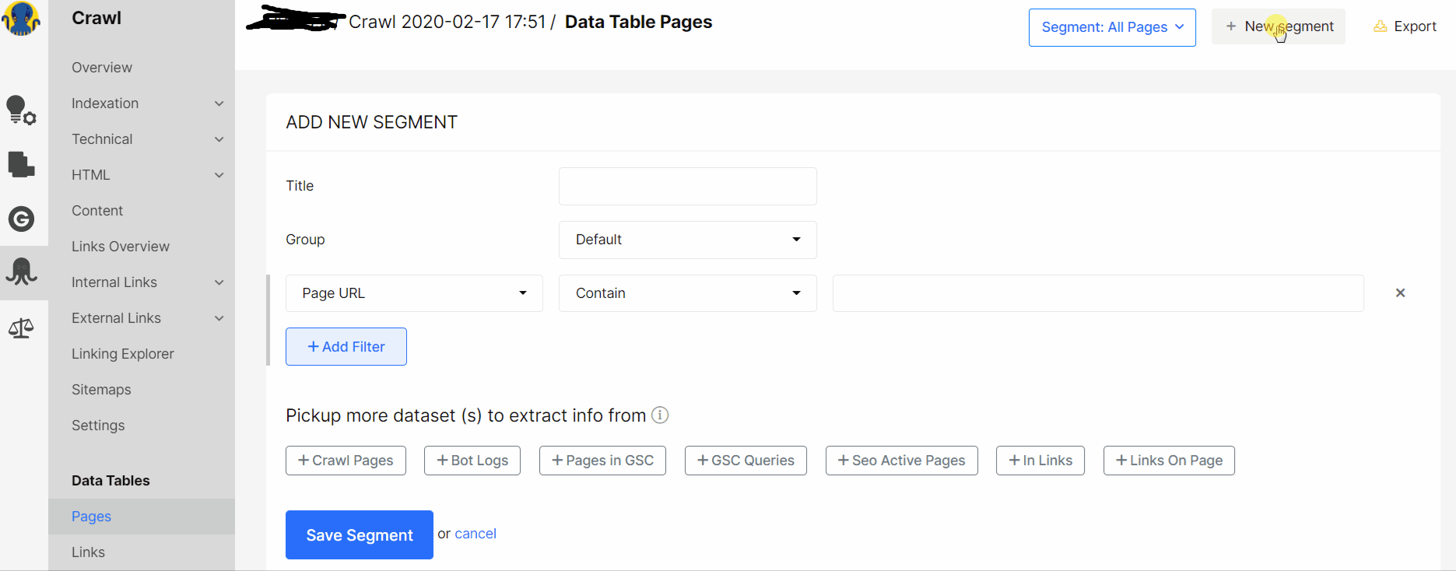Click the JetOctopus logo icon

click(21, 18)
